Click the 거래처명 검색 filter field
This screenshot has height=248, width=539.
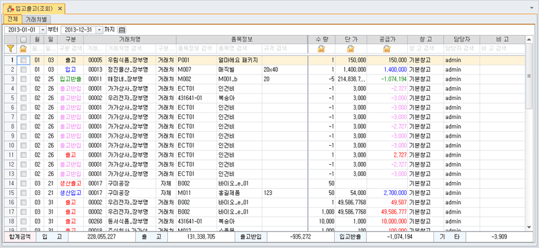pyautogui.click(x=130, y=48)
